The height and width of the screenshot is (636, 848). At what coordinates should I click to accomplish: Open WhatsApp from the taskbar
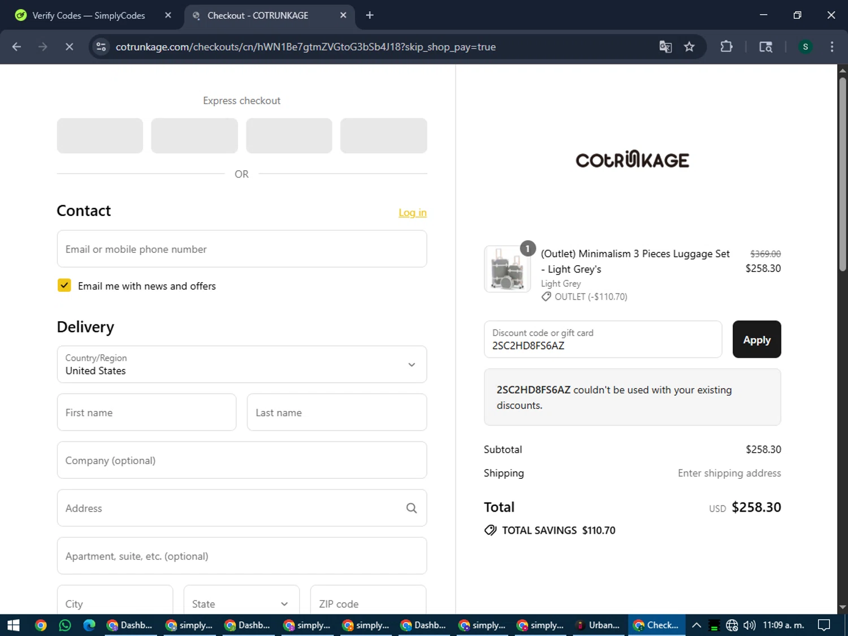(x=65, y=625)
